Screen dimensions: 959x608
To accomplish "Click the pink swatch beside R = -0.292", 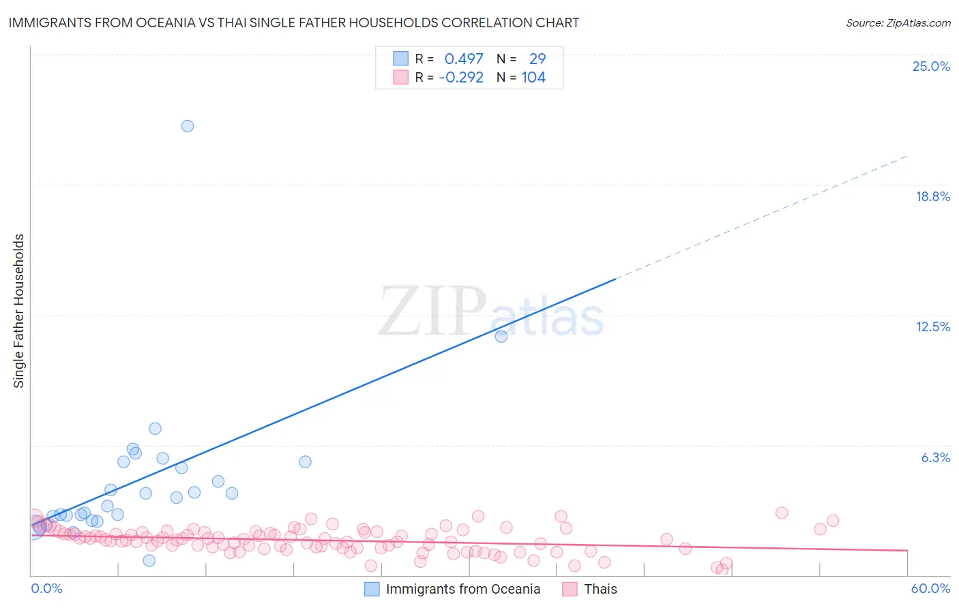I will 400,77.
